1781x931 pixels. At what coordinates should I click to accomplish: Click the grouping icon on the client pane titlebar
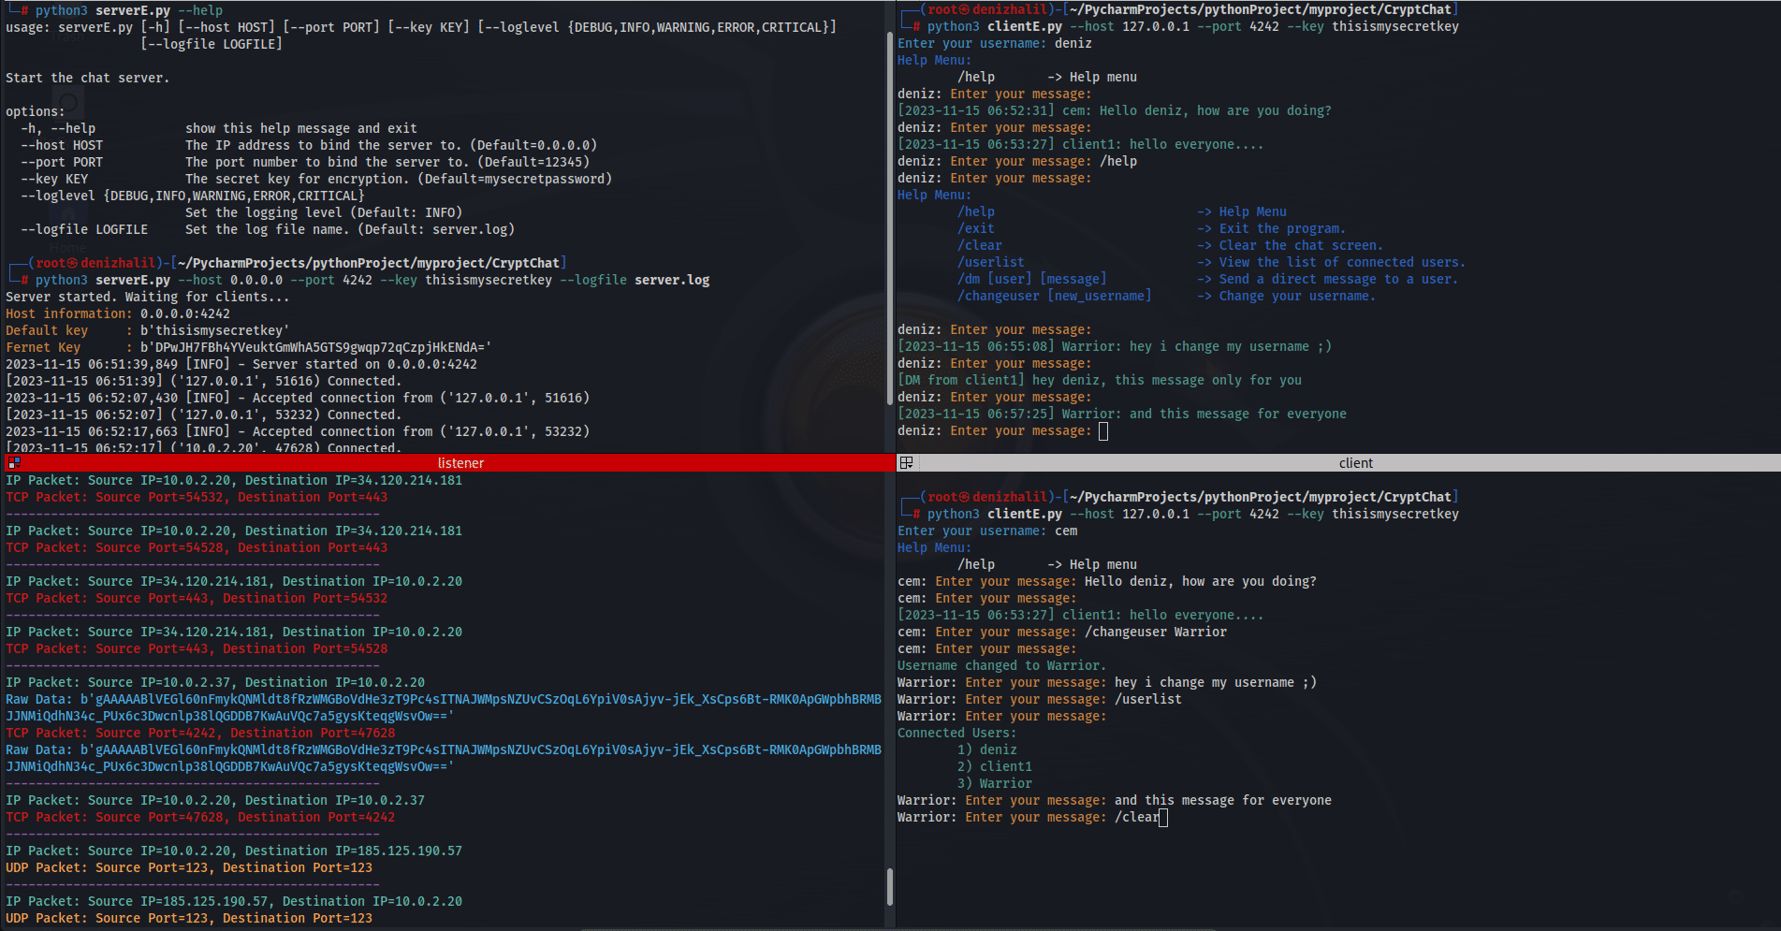(x=906, y=462)
